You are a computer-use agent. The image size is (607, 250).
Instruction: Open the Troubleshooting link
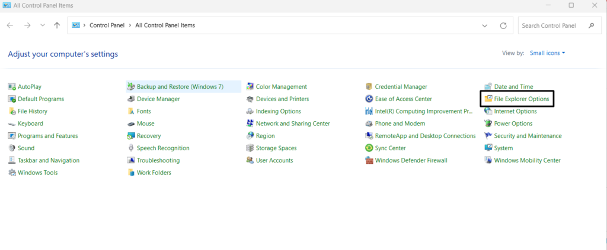[158, 161]
